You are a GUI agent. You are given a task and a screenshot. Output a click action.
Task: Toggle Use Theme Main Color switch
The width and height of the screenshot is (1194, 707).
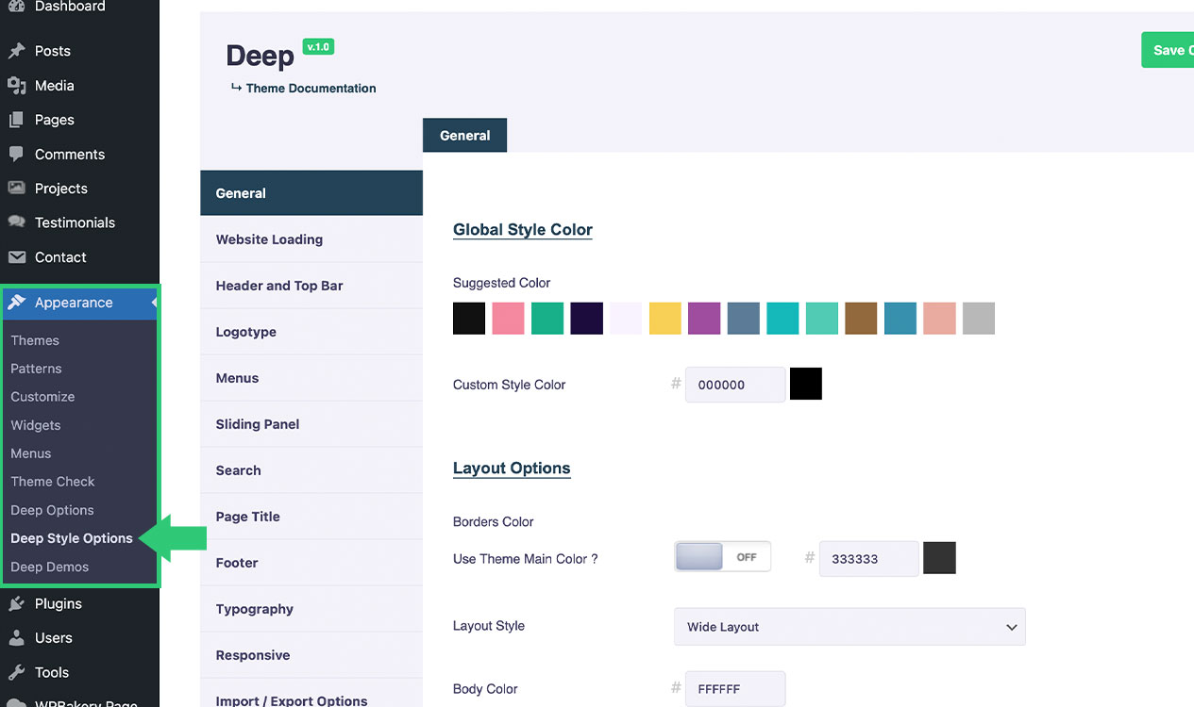tap(722, 557)
